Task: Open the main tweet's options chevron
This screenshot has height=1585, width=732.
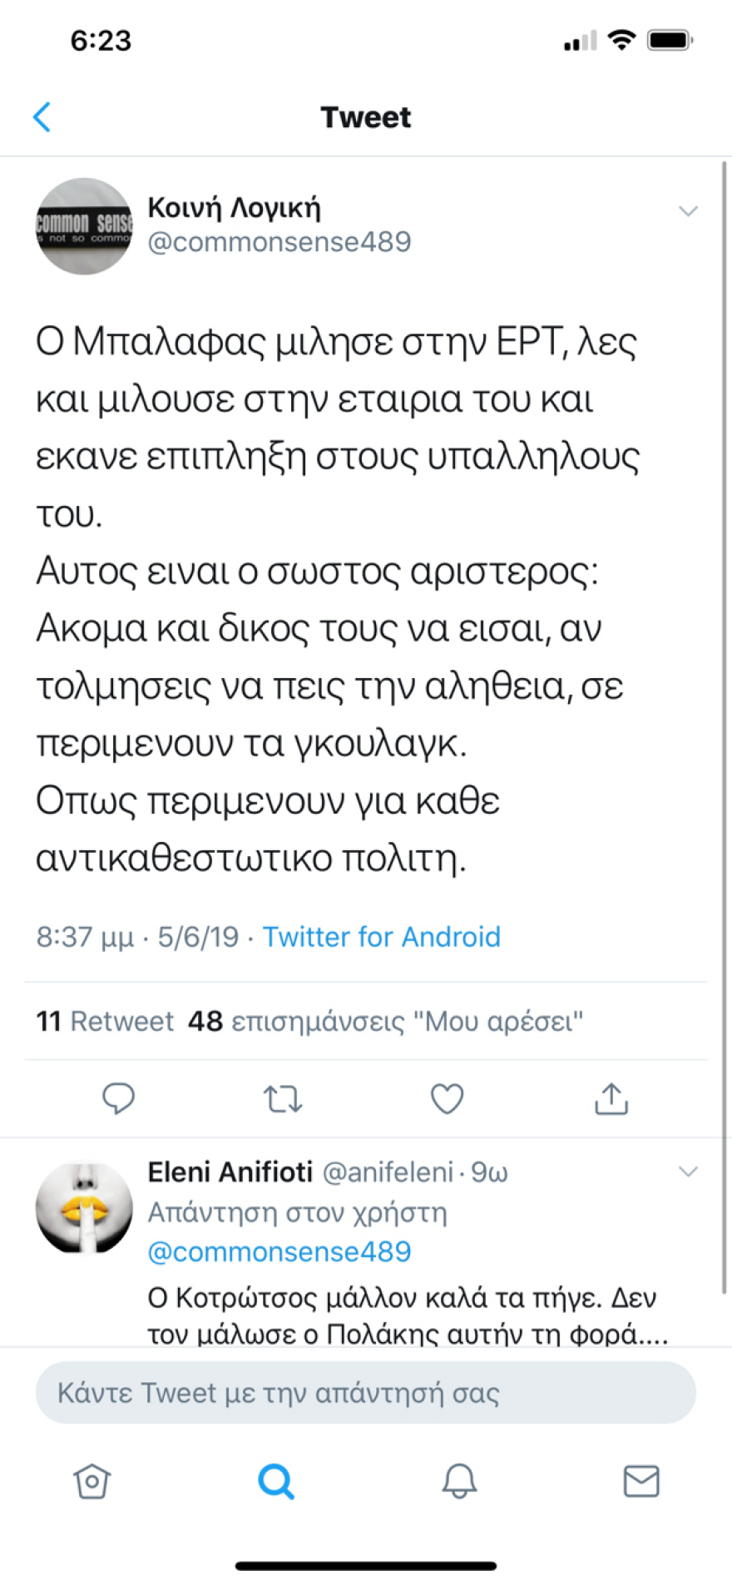Action: [689, 211]
